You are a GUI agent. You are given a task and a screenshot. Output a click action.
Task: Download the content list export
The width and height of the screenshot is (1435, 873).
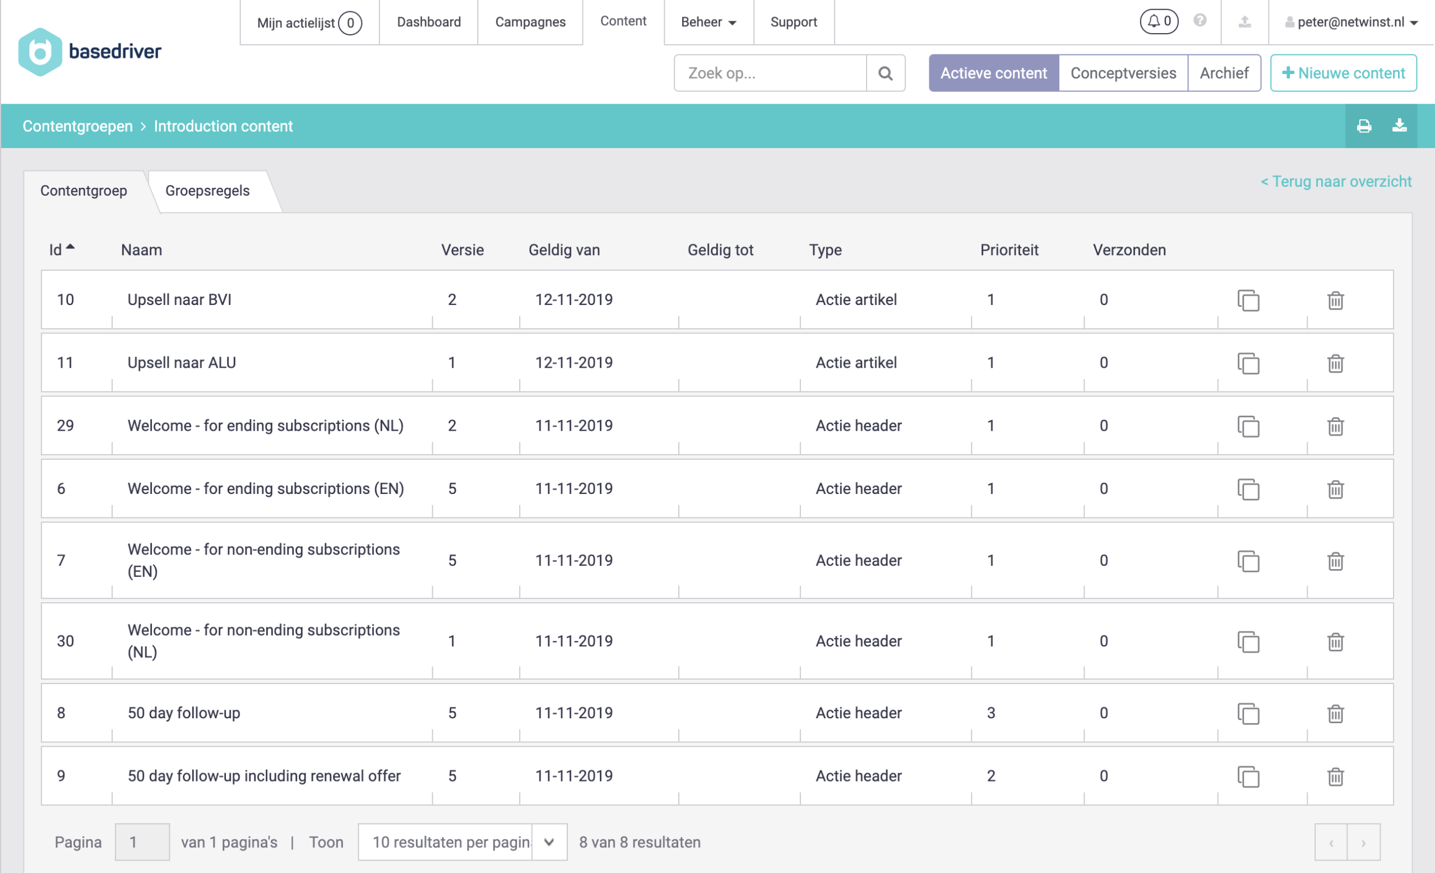pyautogui.click(x=1400, y=126)
